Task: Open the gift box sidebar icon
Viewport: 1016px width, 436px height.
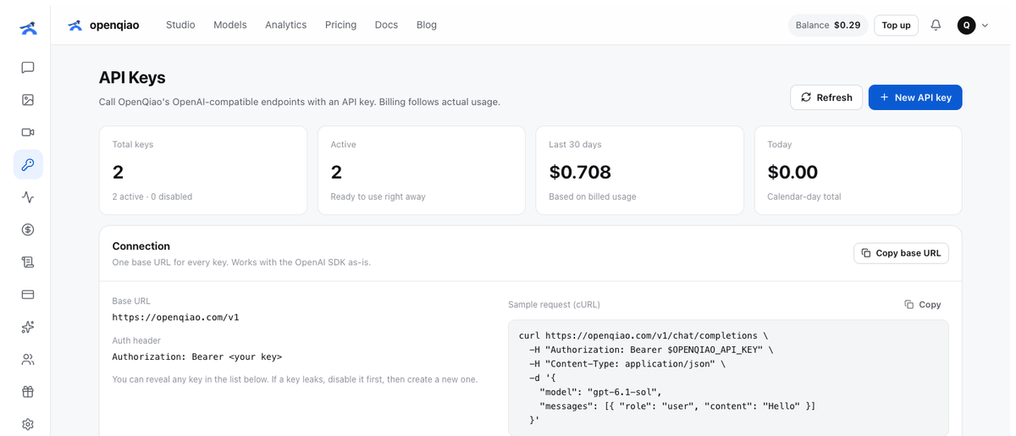Action: tap(28, 392)
